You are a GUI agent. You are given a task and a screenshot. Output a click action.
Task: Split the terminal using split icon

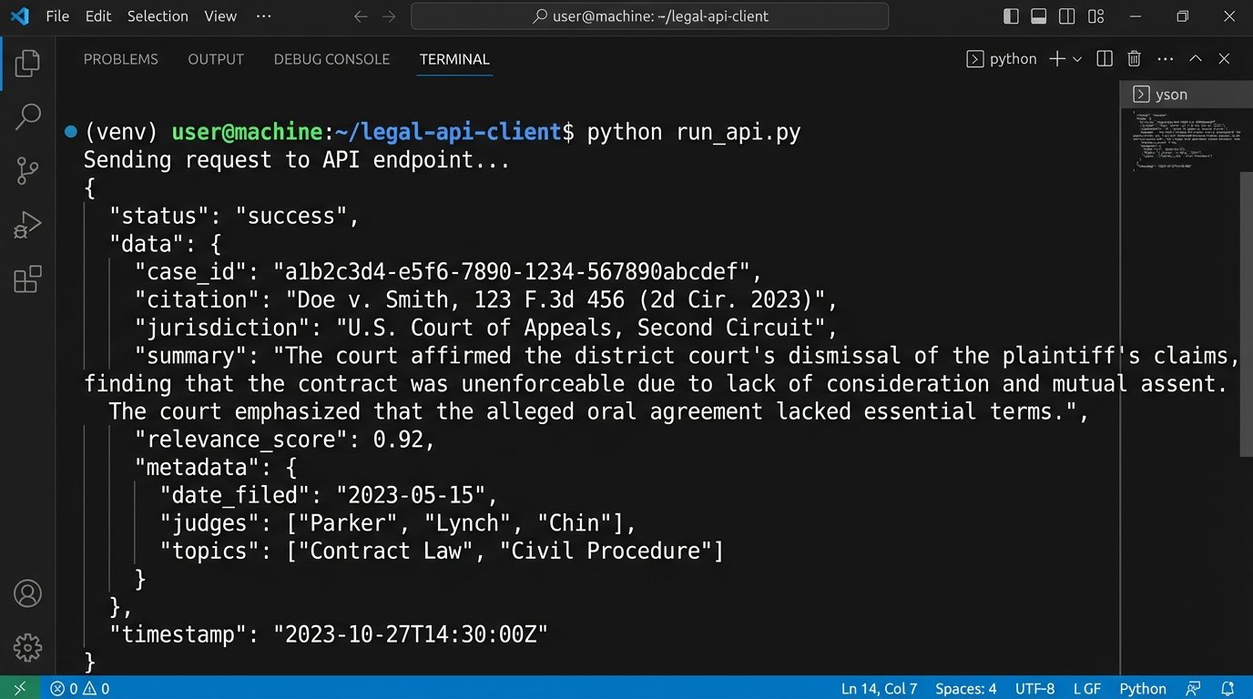click(1104, 58)
